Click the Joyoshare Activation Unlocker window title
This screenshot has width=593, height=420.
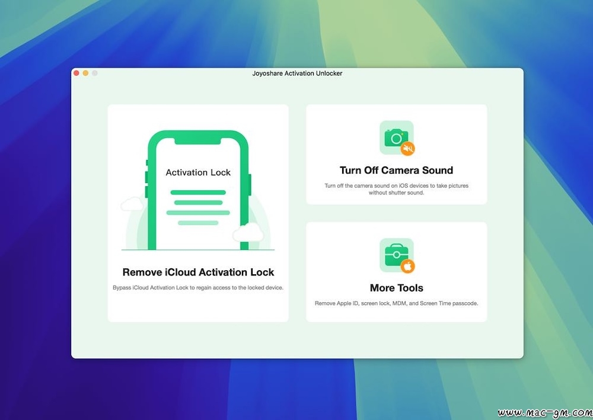point(297,73)
